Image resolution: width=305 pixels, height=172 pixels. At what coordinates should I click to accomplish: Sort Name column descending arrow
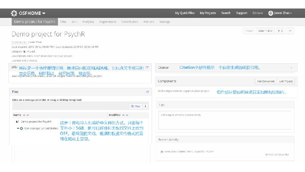pos(28,115)
